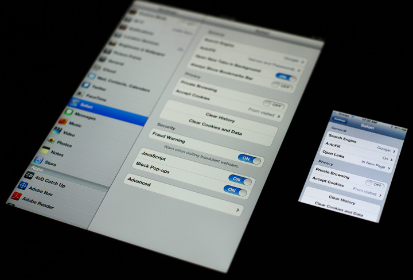413x280 pixels.
Task: Open the AutoFill Names and Passwords chevron on iPad
Action: point(299,71)
